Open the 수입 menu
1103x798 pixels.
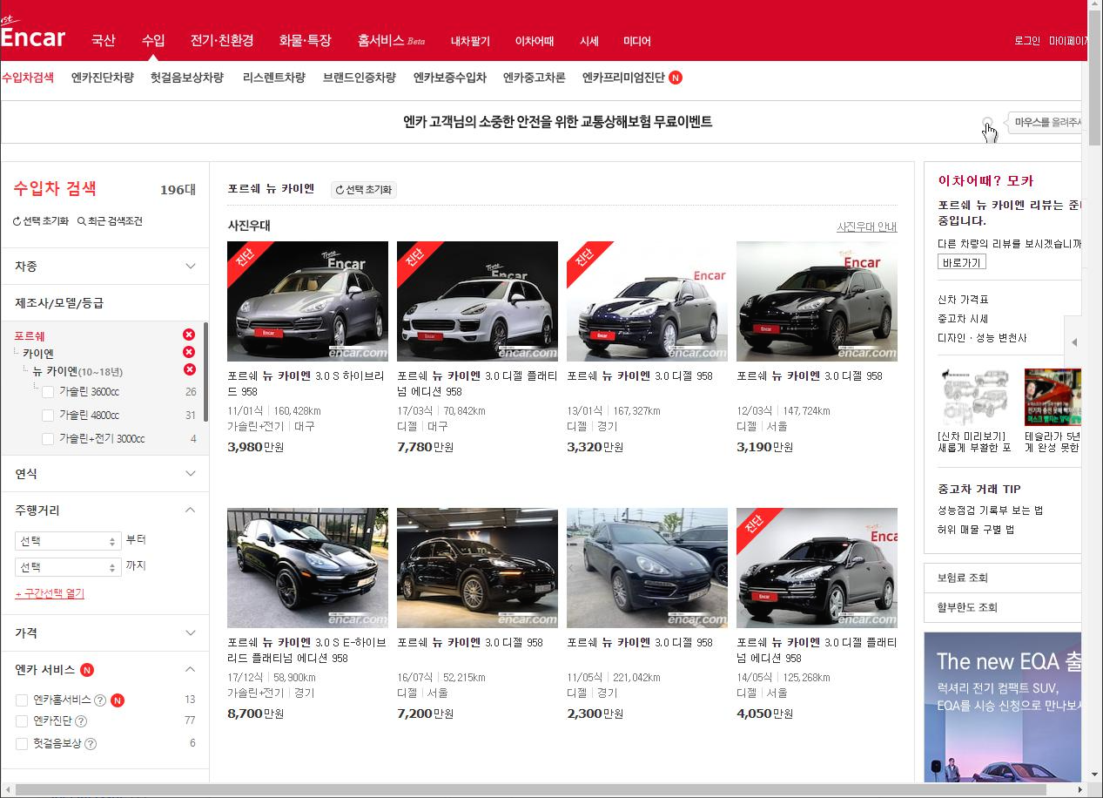[153, 40]
